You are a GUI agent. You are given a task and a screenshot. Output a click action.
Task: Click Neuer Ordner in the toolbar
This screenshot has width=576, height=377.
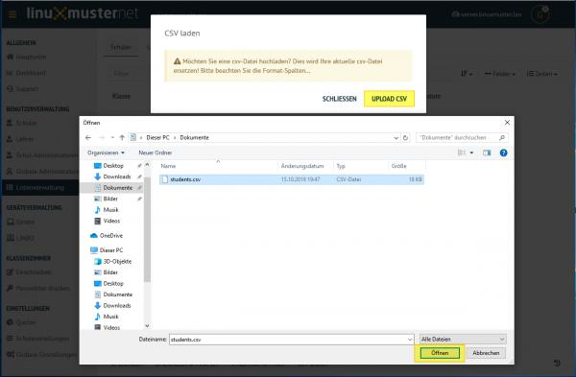coord(155,153)
